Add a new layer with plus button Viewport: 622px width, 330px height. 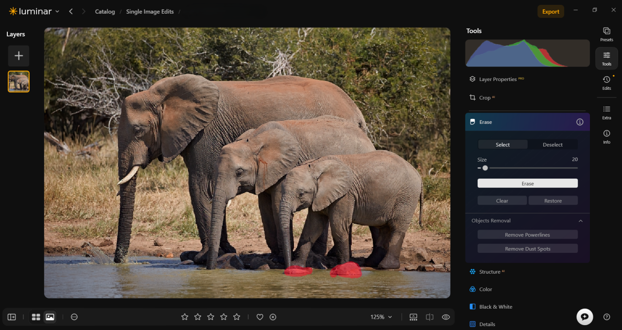coord(18,56)
